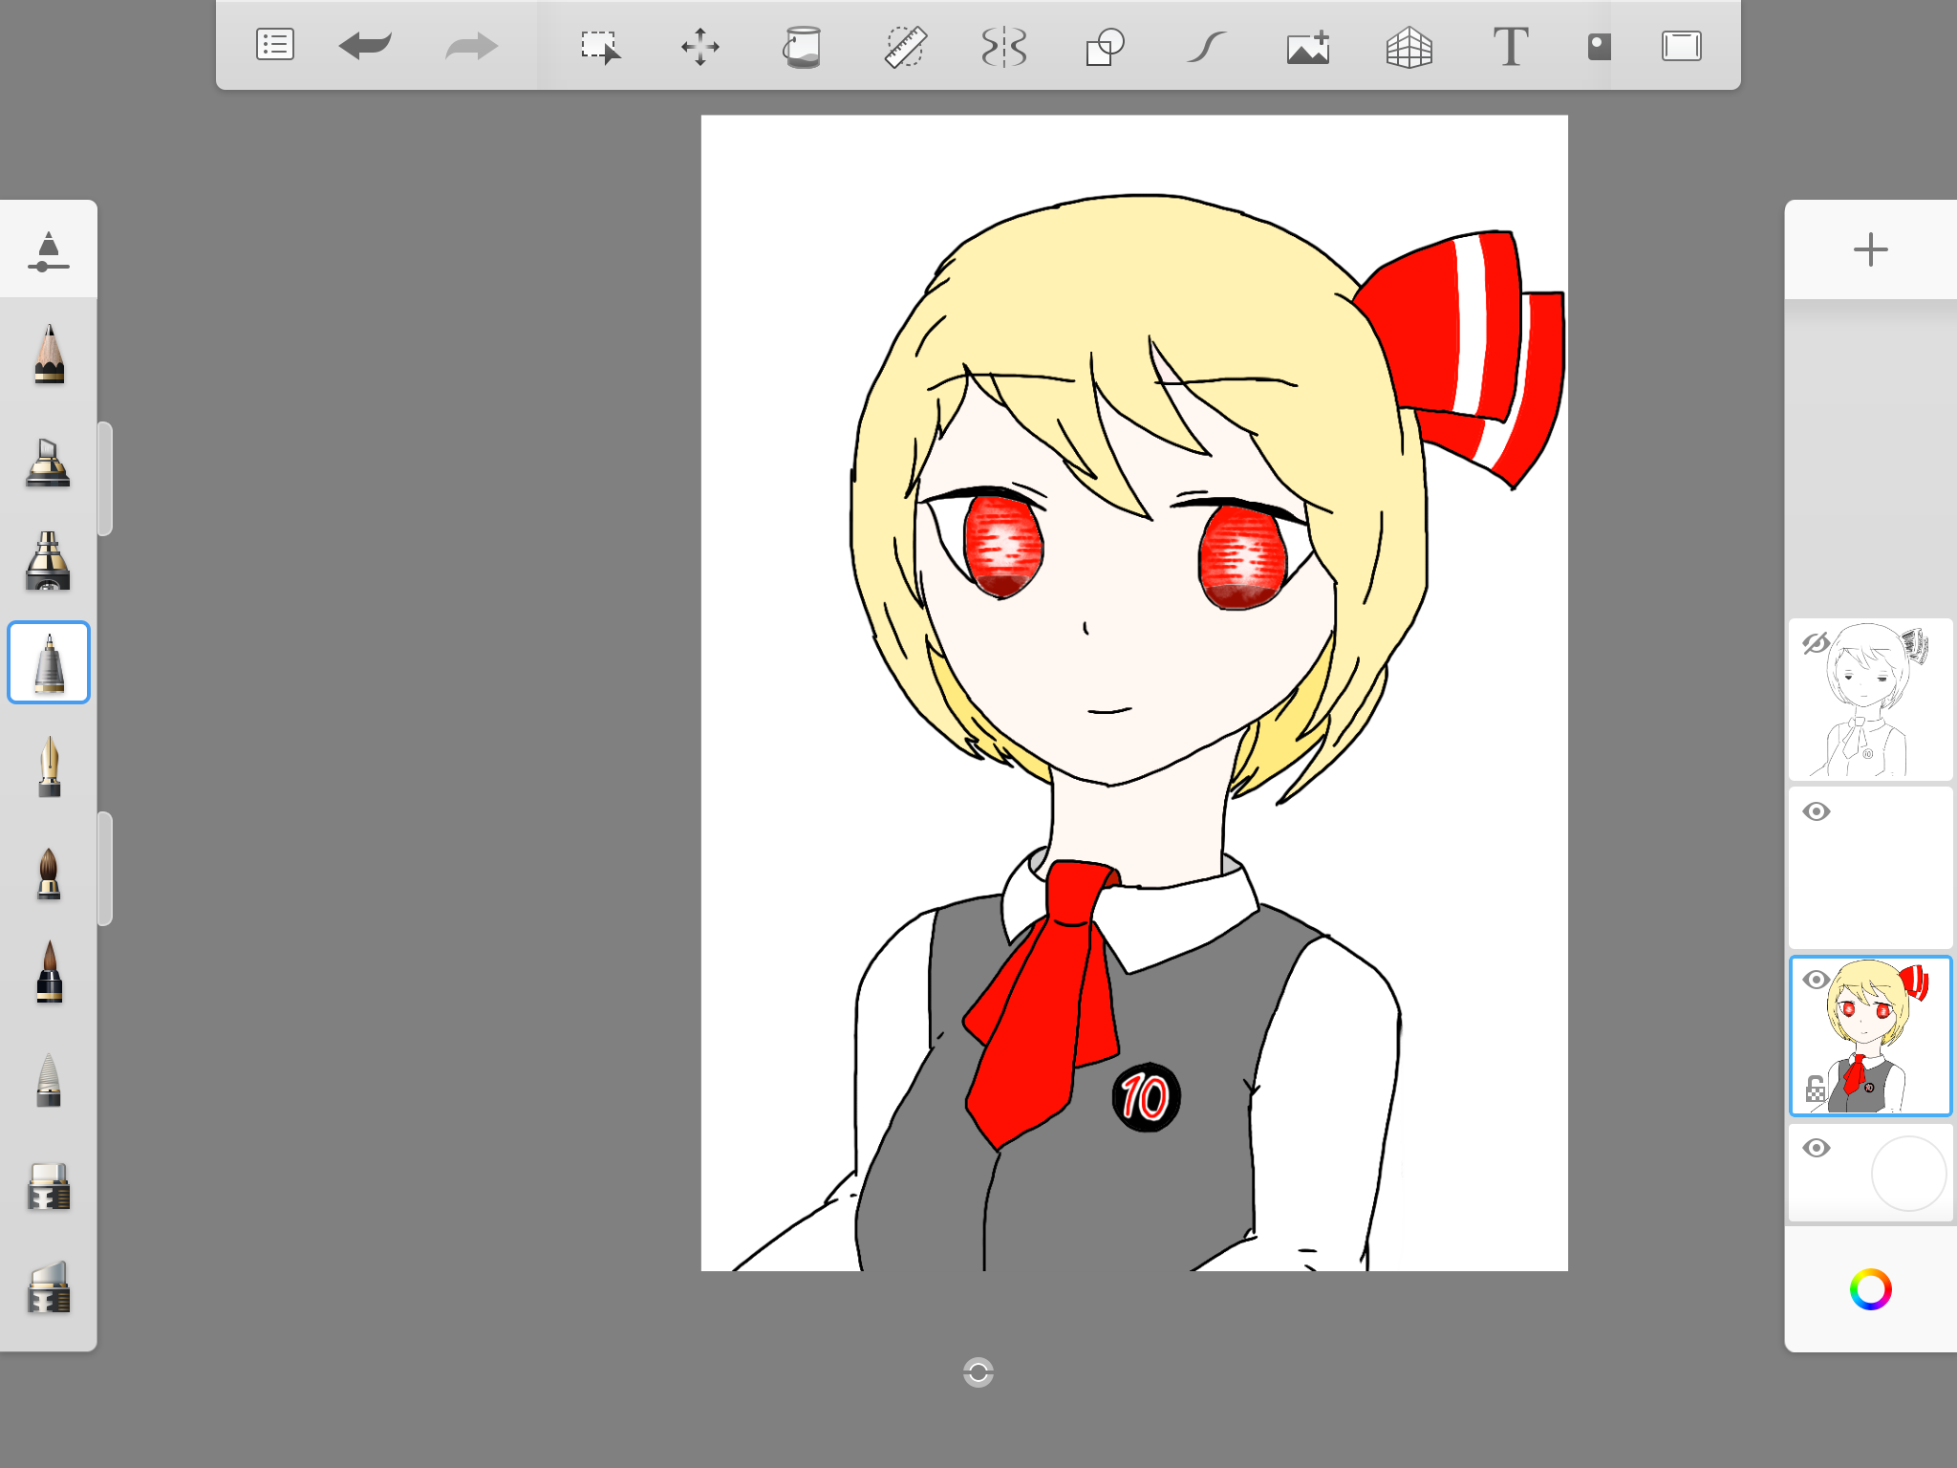This screenshot has height=1468, width=1957.
Task: Select the round paintbrush
Action: pos(49,874)
